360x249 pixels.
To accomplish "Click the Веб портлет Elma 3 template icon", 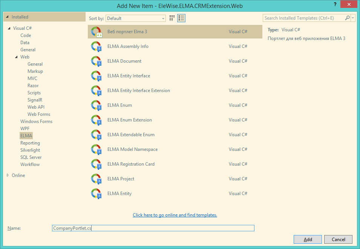I will point(97,32).
